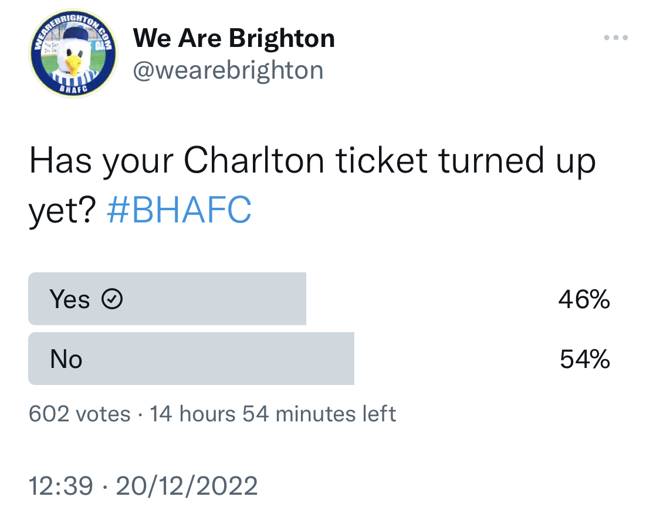The height and width of the screenshot is (510, 660).
Task: Click the tweet text about Charlton ticket
Action: tap(312, 184)
